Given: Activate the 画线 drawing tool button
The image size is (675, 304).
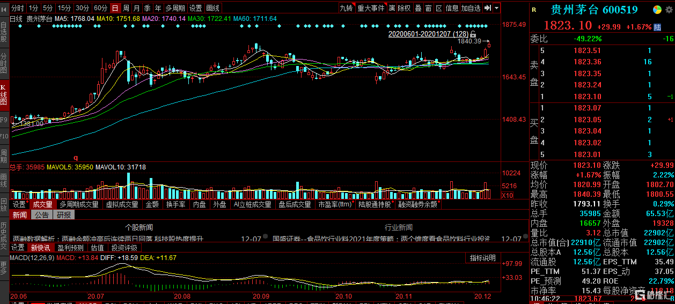Looking at the screenshot, I should 213,8.
